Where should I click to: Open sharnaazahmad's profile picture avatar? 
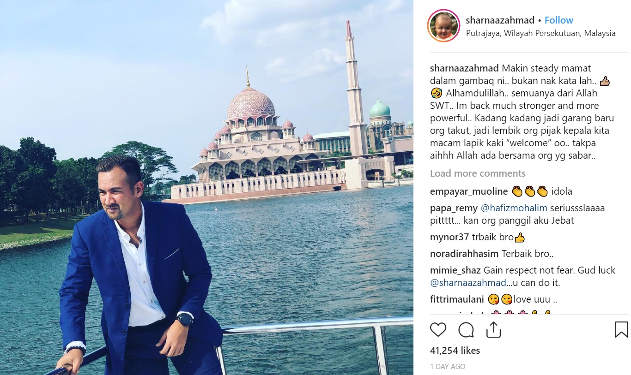coord(444,26)
